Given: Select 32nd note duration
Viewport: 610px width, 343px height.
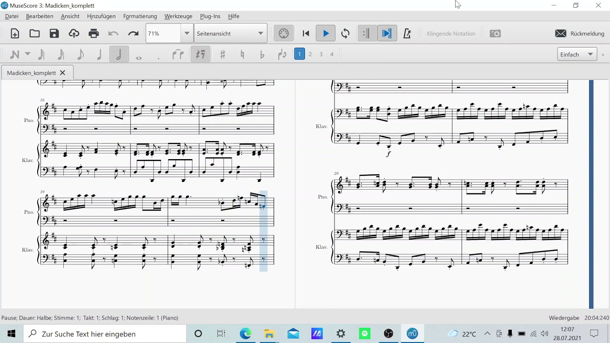Looking at the screenshot, I should (x=41, y=54).
